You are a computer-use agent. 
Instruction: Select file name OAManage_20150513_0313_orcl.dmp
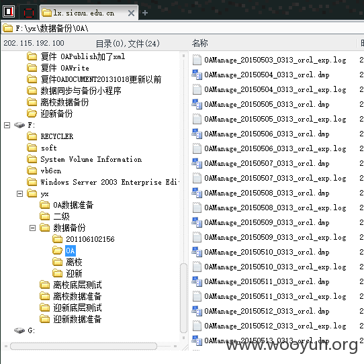pos(267,340)
